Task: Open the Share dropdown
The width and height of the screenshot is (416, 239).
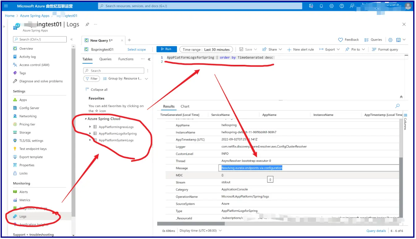Action: tap(272, 49)
